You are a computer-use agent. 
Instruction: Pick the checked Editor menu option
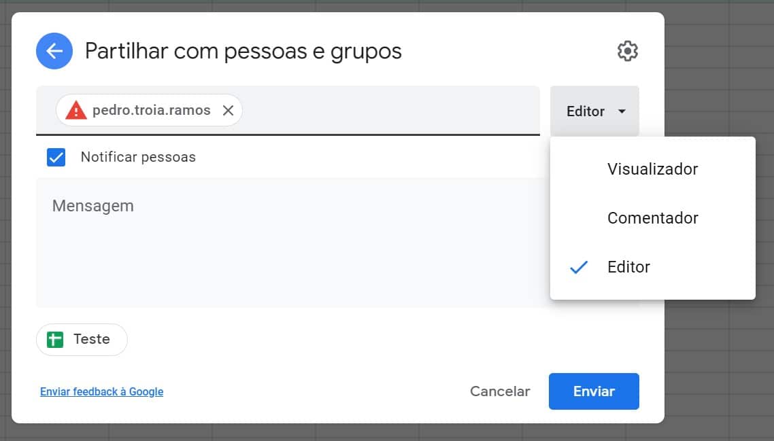pyautogui.click(x=628, y=267)
